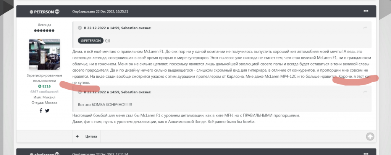Collapse the second Sebastian quote with БОМБА

point(80,92)
